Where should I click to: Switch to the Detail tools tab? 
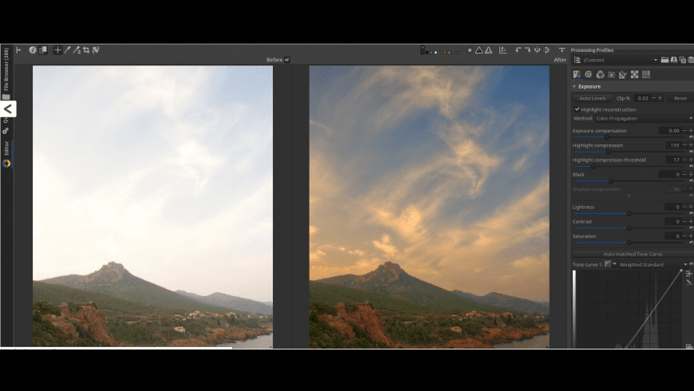[588, 74]
